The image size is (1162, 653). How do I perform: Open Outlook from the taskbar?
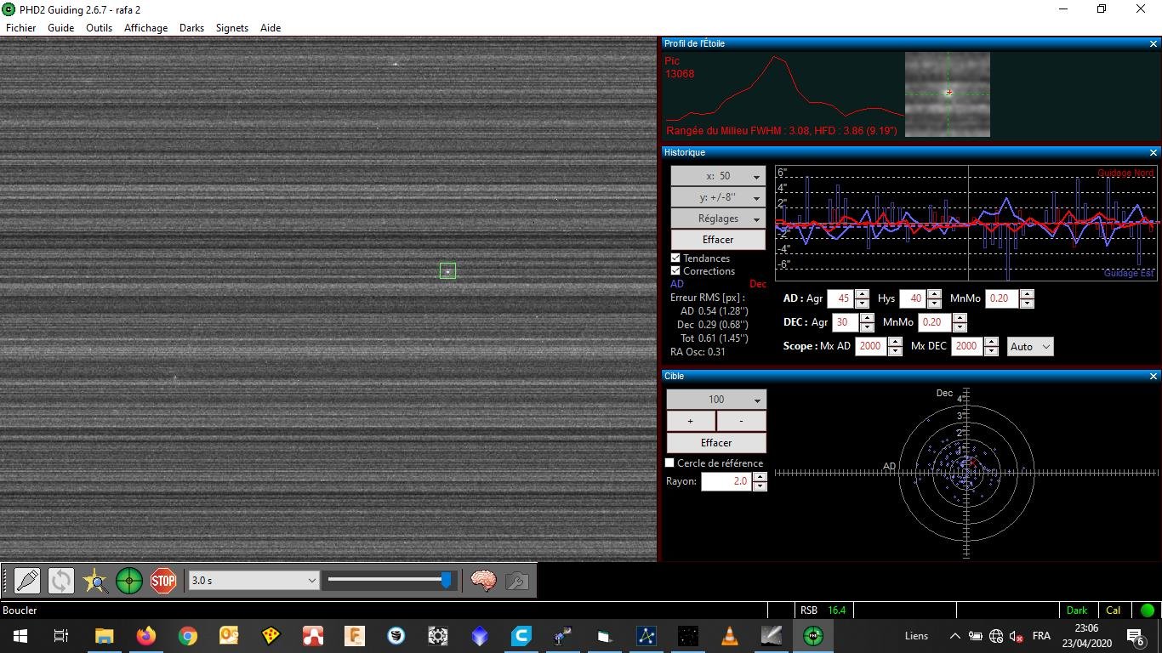pyautogui.click(x=229, y=635)
